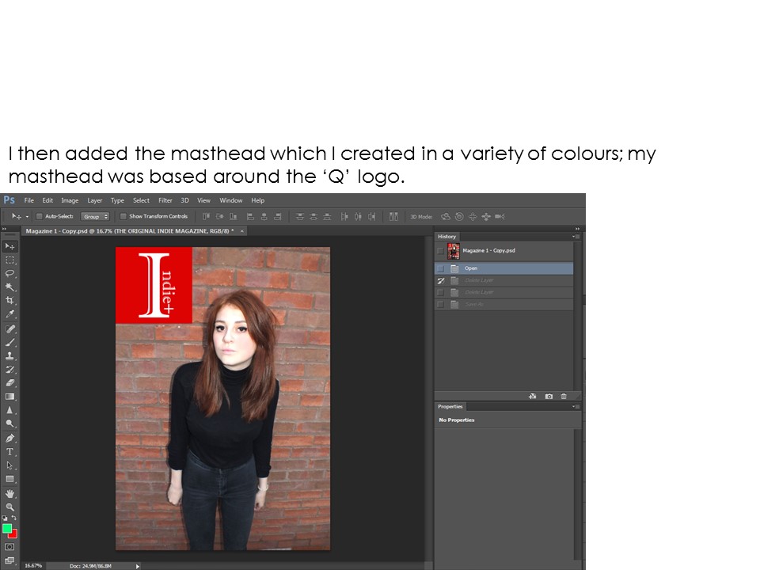Viewport: 760px width, 570px height.
Task: Delete current history state via trash icon
Action: 564,397
